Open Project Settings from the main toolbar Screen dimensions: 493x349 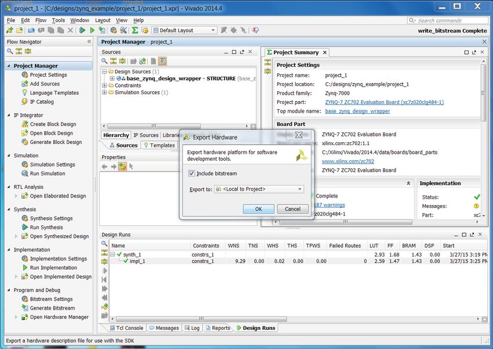pyautogui.click(x=114, y=30)
